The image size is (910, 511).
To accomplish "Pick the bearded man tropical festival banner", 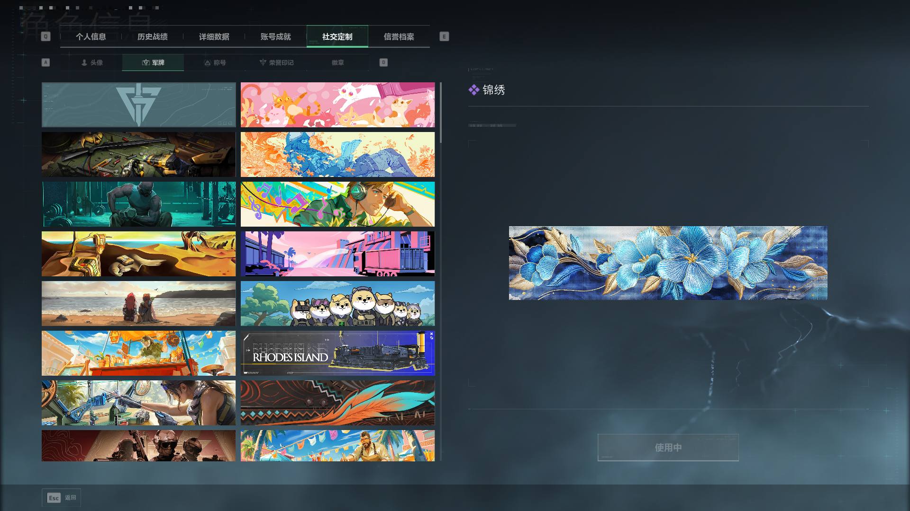I will click(x=337, y=445).
